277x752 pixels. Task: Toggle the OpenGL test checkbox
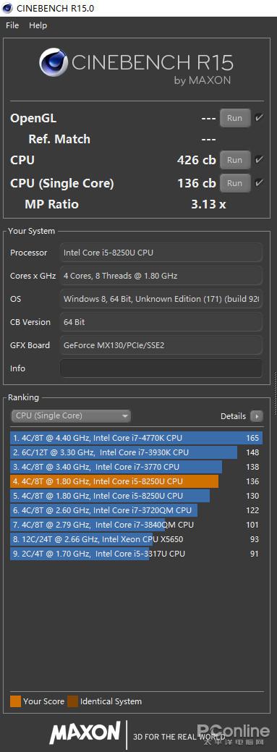click(x=259, y=118)
